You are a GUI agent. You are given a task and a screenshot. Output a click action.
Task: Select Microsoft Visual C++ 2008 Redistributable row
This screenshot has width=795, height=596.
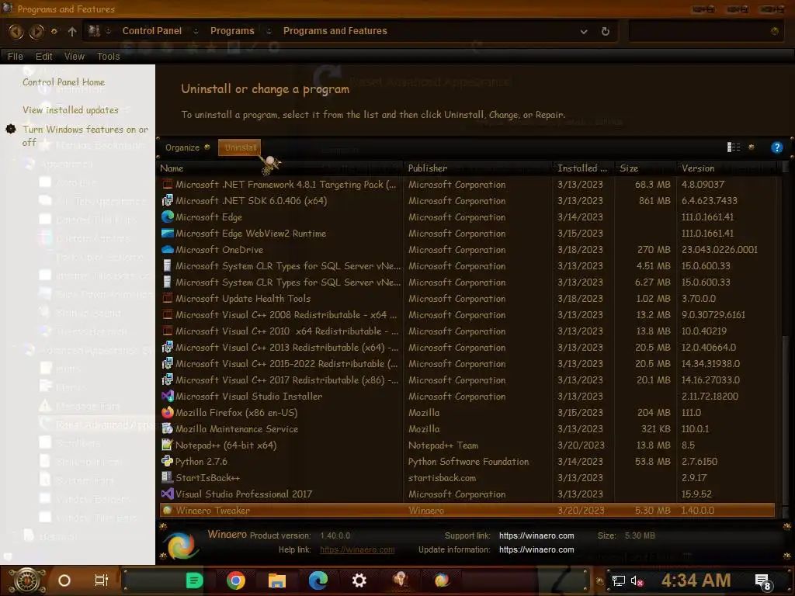coord(467,315)
